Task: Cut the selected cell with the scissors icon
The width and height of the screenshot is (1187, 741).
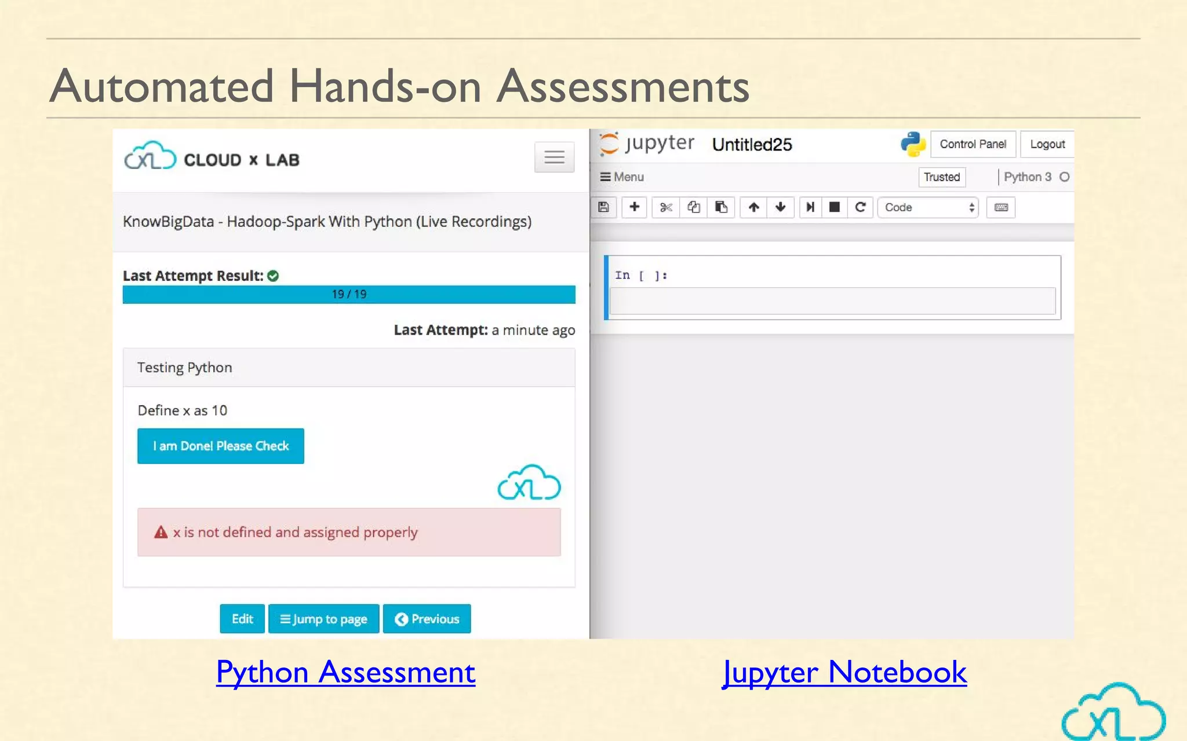Action: click(666, 207)
